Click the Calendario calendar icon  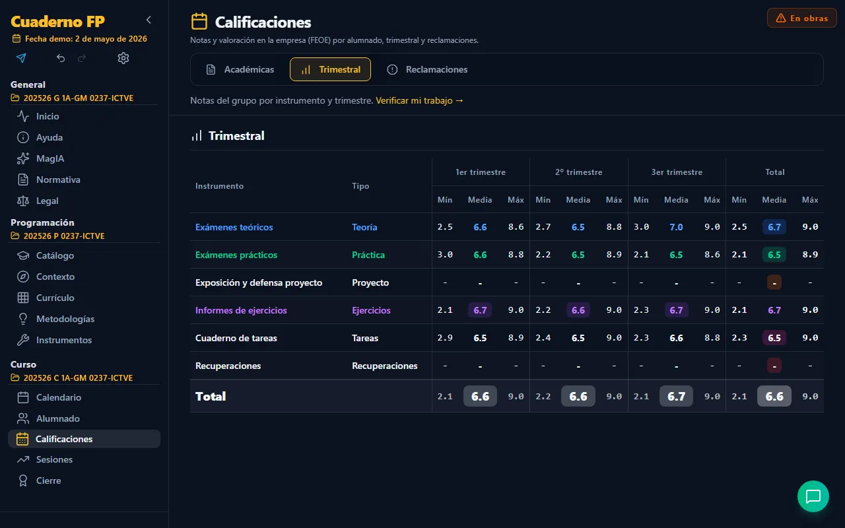[x=23, y=397]
